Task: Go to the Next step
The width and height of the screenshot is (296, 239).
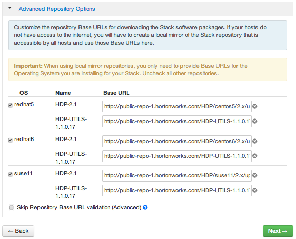Action: pyautogui.click(x=278, y=231)
